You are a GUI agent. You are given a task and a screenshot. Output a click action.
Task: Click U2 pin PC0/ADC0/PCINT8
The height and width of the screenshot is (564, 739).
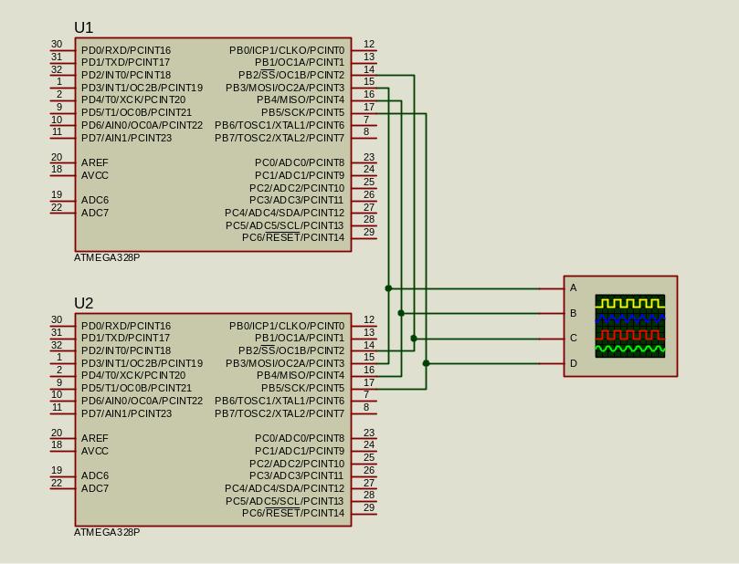click(300, 438)
